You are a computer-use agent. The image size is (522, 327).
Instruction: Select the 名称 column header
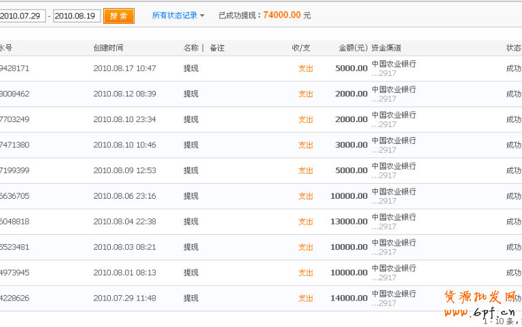coord(191,48)
